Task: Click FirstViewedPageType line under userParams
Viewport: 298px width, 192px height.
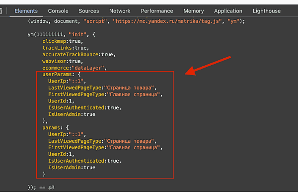Action: click(x=105, y=95)
